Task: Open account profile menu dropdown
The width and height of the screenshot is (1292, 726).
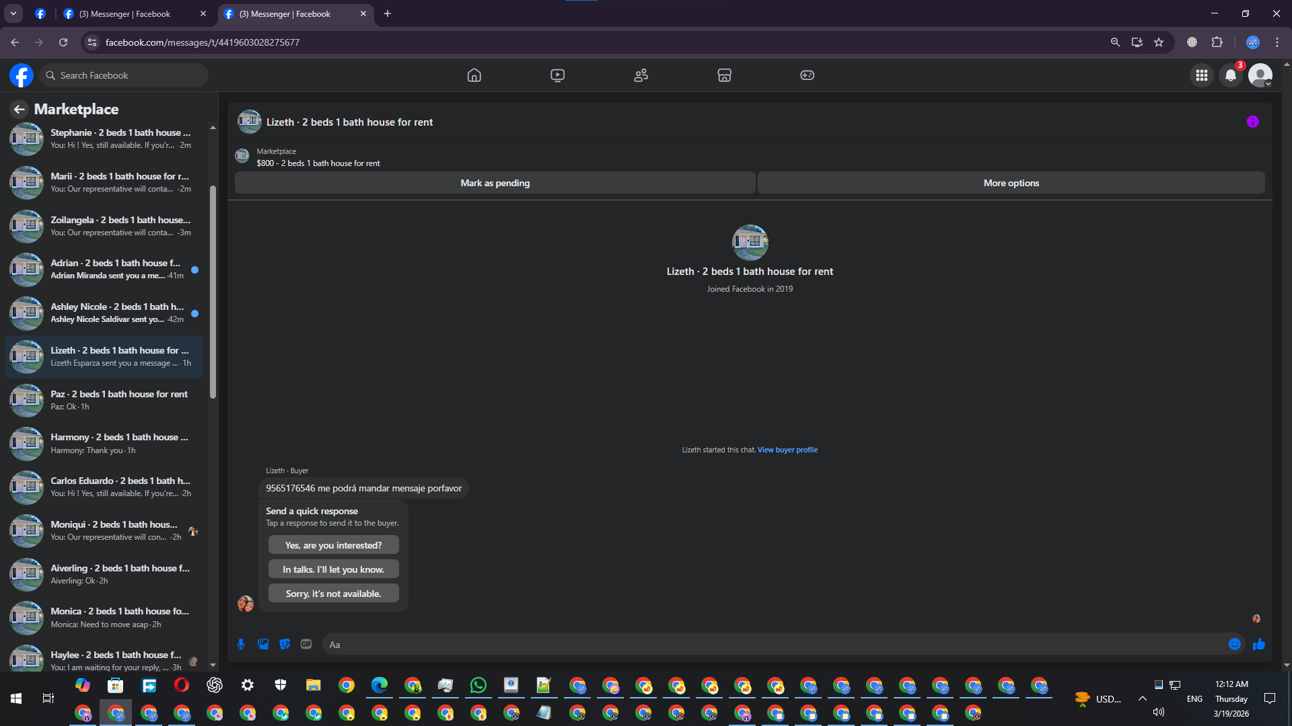Action: click(x=1260, y=75)
